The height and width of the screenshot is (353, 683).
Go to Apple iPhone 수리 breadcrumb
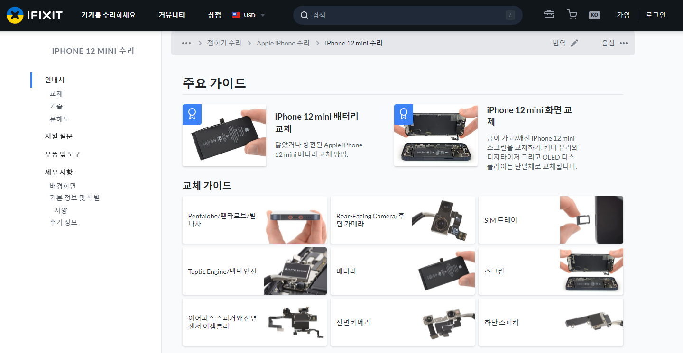283,43
